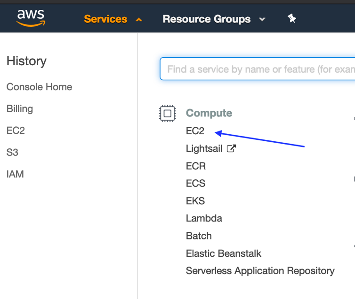Open Serverless Application Repository
Image resolution: width=355 pixels, height=299 pixels.
pos(260,271)
